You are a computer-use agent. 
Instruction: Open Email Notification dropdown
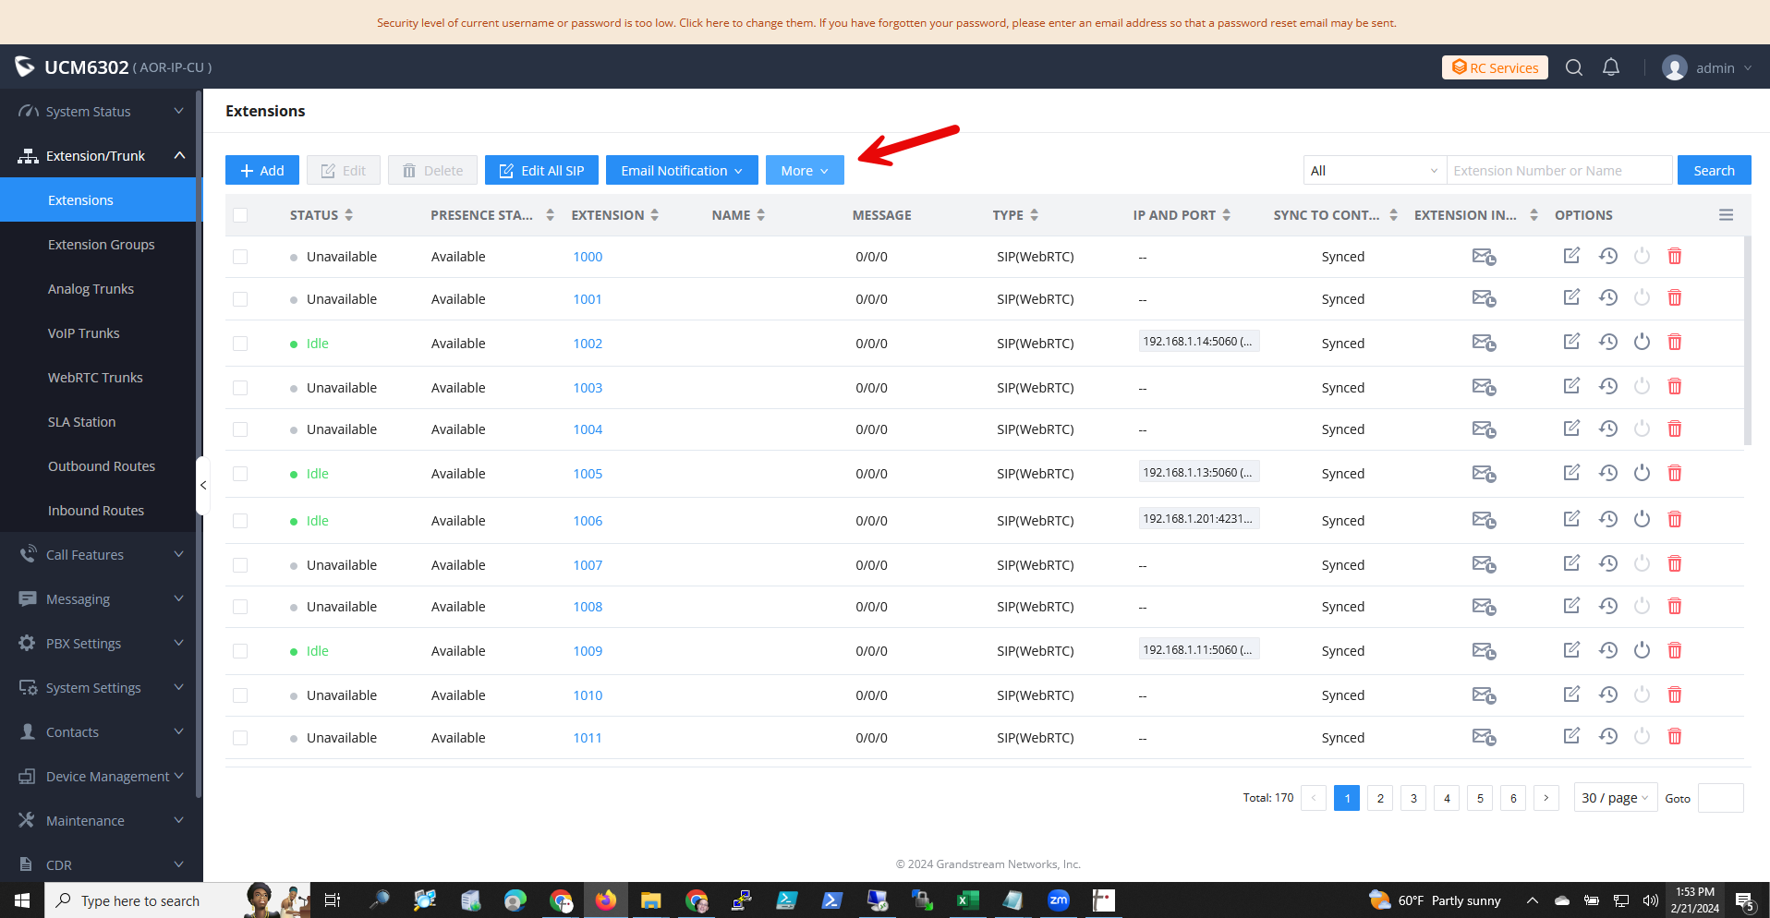tap(682, 170)
